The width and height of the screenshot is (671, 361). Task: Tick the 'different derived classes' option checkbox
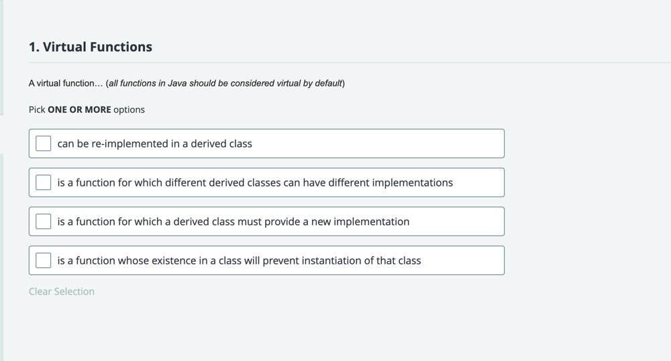(43, 183)
